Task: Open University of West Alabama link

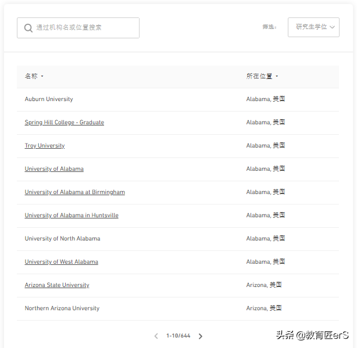Action: click(61, 262)
